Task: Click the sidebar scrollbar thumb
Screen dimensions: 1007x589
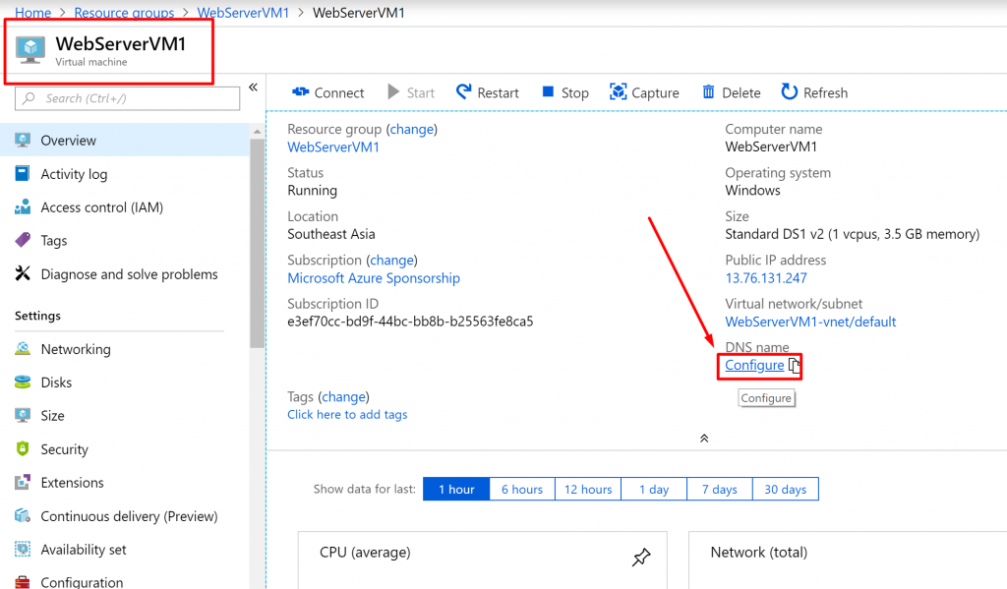Action: click(x=257, y=243)
